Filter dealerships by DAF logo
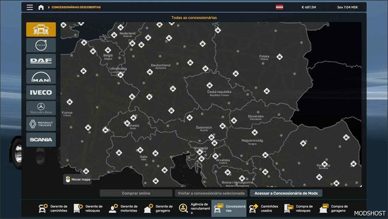The image size is (388, 219). pos(41,61)
